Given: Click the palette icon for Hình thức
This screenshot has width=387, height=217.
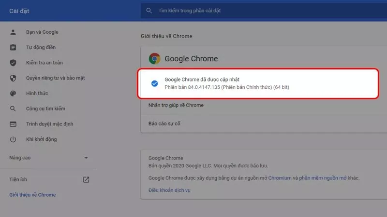Looking at the screenshot, I should (13, 93).
